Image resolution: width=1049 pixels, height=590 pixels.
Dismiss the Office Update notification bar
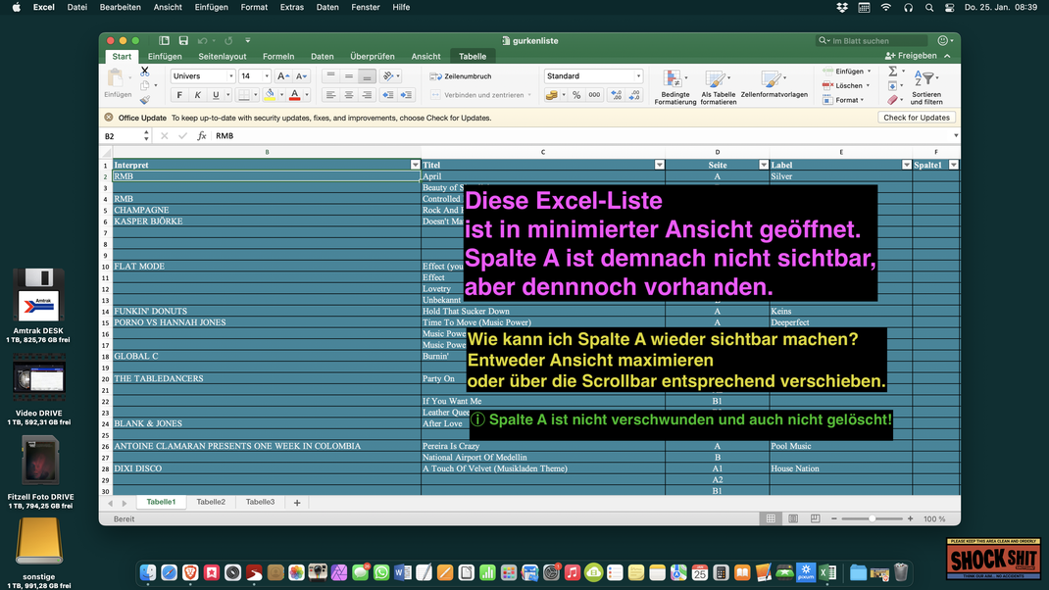click(x=109, y=118)
